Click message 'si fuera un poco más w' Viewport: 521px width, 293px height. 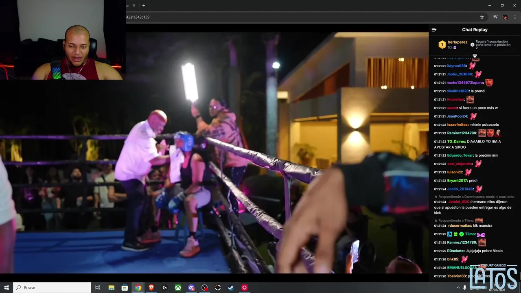[478, 108]
